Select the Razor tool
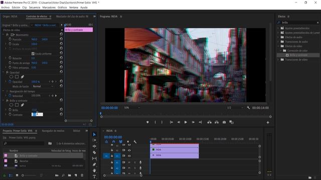The image size is (321, 180). point(94,152)
